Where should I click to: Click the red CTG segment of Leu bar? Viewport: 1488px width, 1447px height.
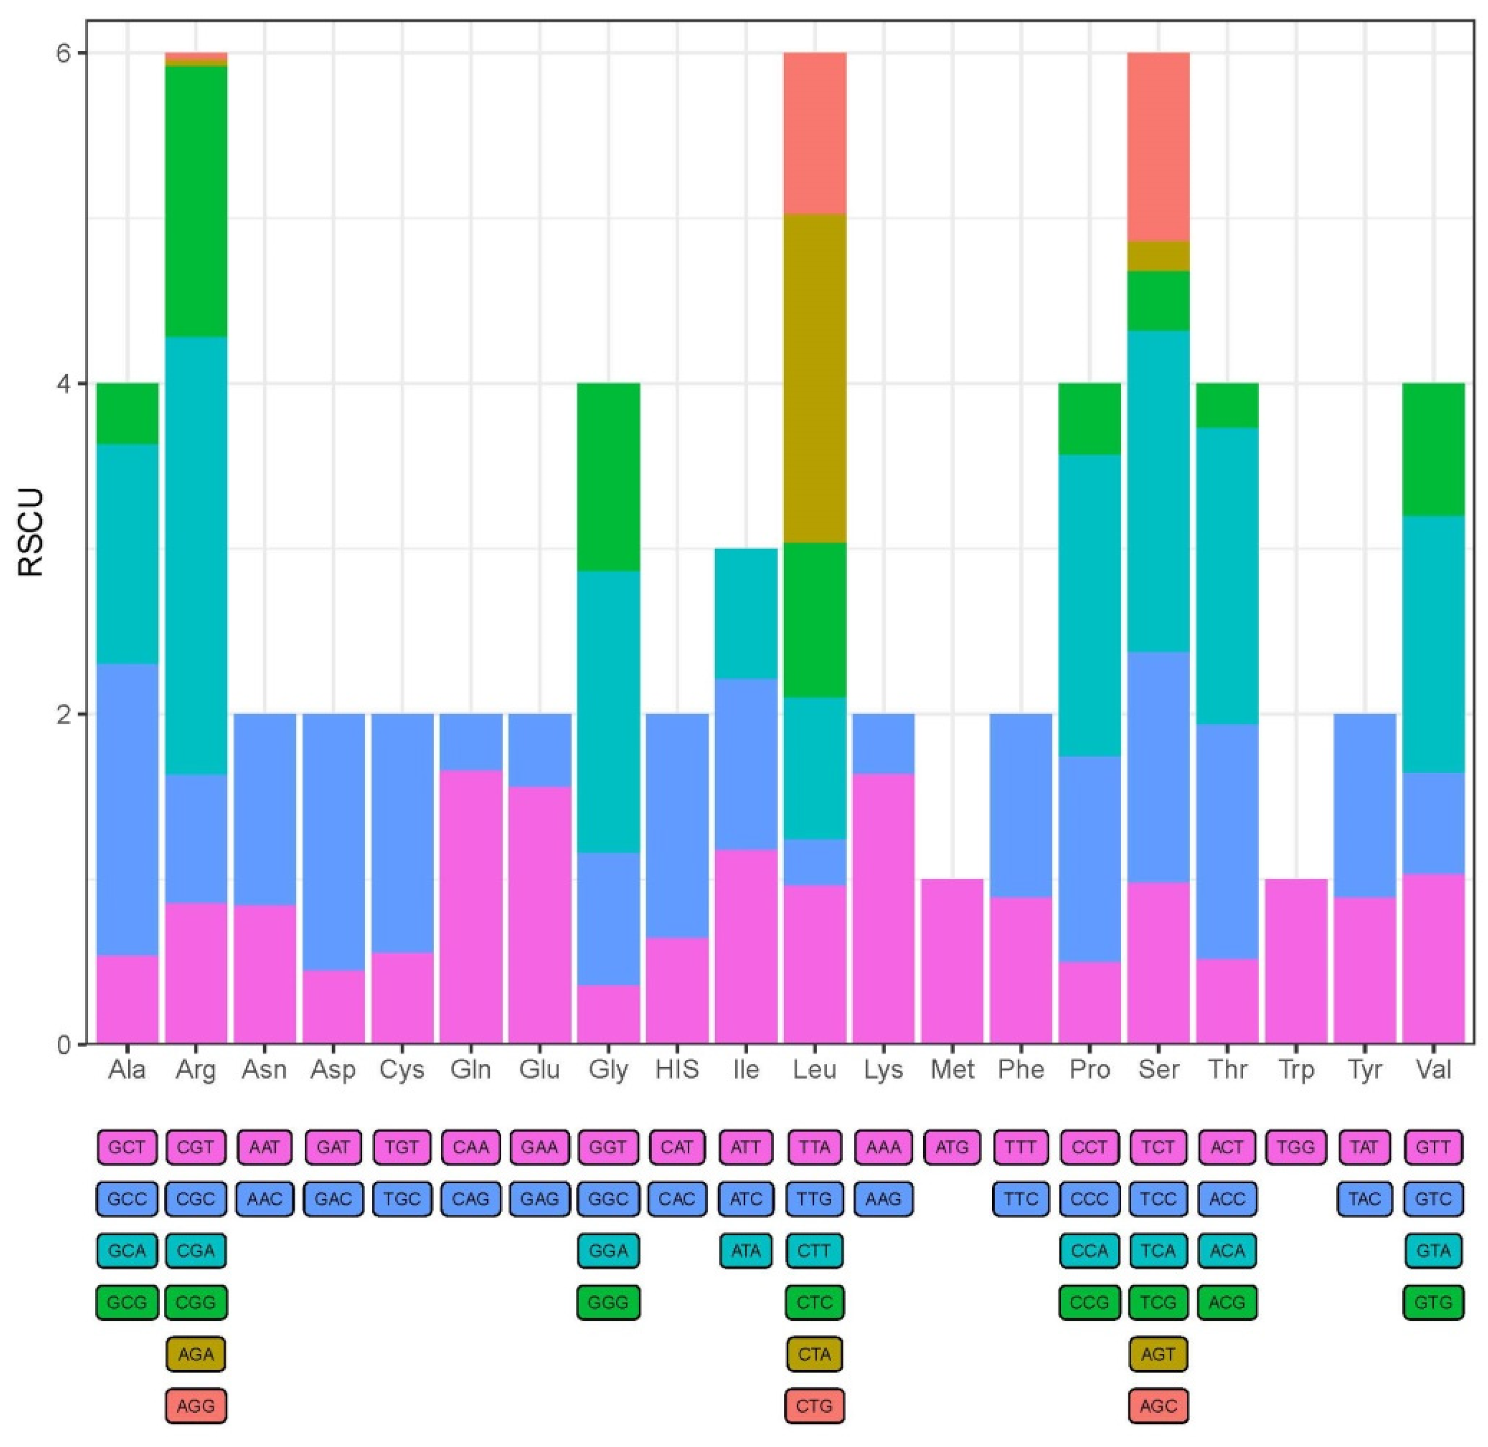(815, 133)
